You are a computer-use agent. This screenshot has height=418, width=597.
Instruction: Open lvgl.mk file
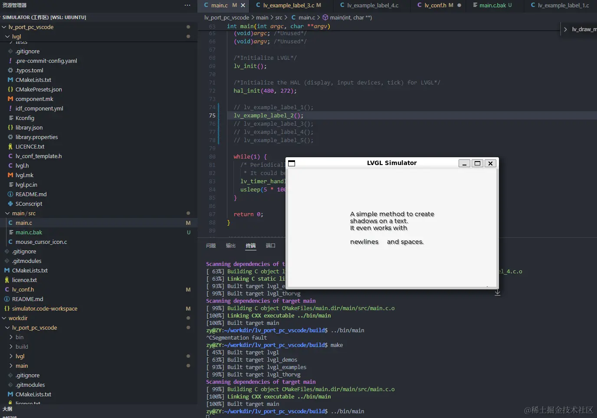pos(24,175)
